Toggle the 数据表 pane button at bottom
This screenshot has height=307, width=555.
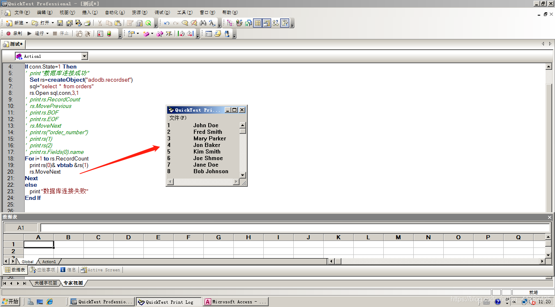(x=15, y=270)
